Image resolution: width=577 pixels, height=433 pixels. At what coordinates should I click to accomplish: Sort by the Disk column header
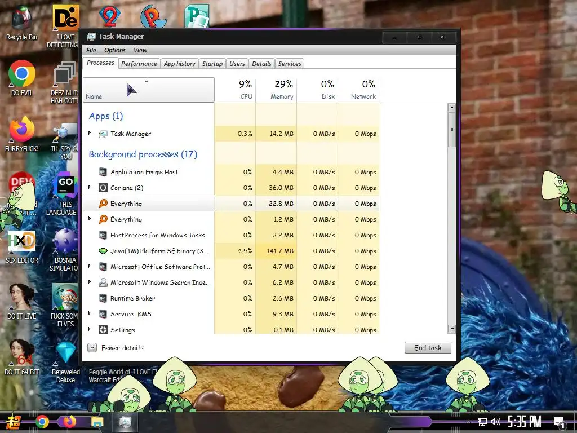[x=317, y=90]
